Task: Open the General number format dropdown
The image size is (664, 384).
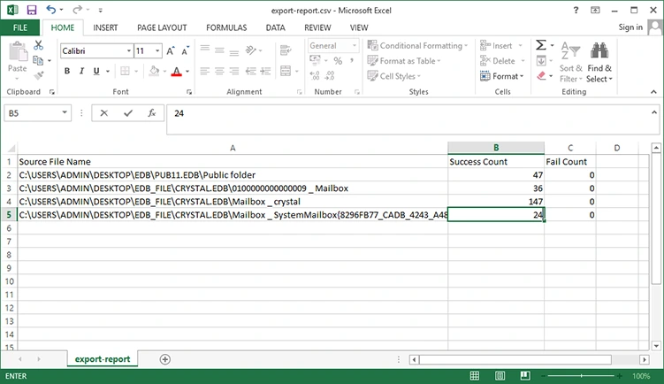Action: point(355,45)
